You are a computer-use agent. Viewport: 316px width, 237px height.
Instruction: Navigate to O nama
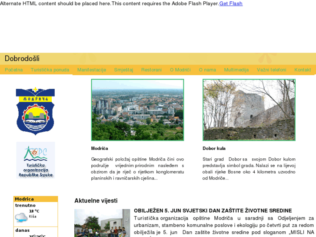[x=207, y=70]
